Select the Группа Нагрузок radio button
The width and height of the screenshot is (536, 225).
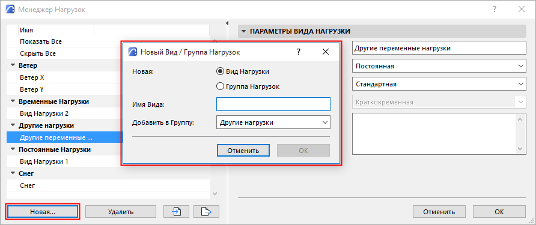click(221, 87)
